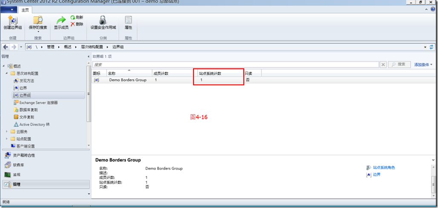Select 发现方法 in the tree
The height and width of the screenshot is (208, 438).
pyautogui.click(x=24, y=81)
